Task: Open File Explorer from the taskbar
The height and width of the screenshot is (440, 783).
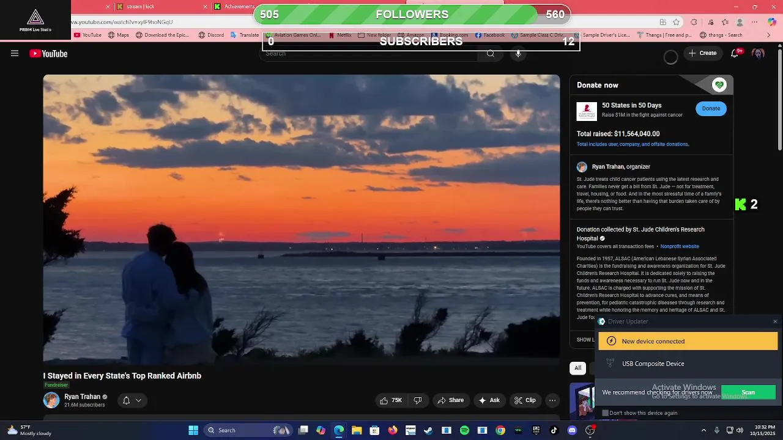Action: tap(357, 430)
